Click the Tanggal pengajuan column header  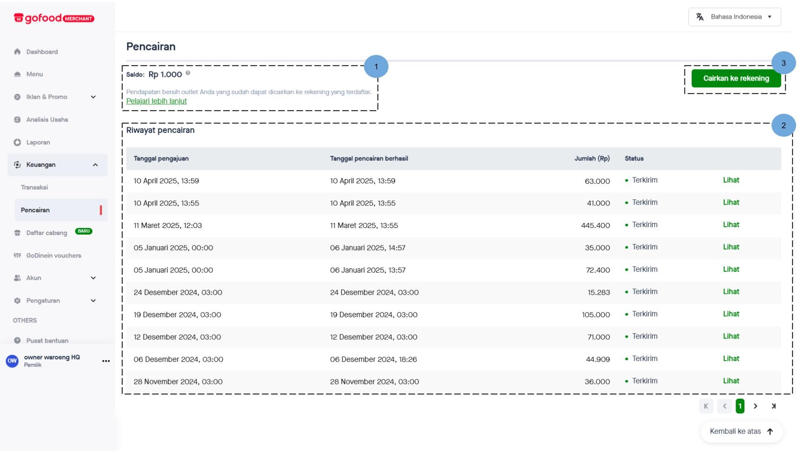(x=161, y=159)
